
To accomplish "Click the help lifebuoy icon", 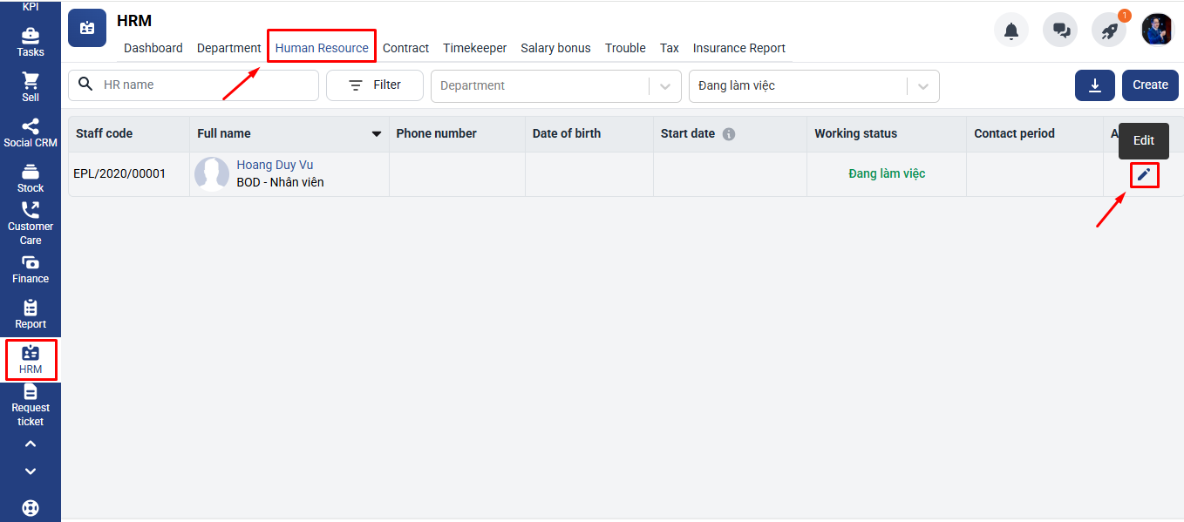I will point(31,507).
